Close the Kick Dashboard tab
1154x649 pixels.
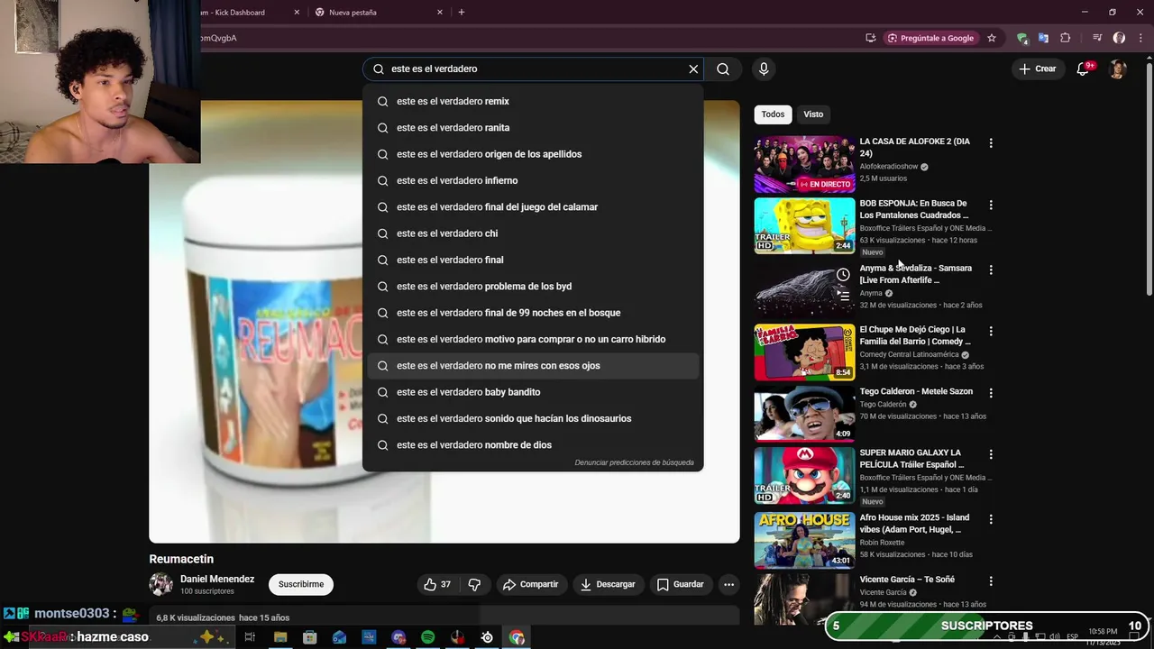pos(297,13)
